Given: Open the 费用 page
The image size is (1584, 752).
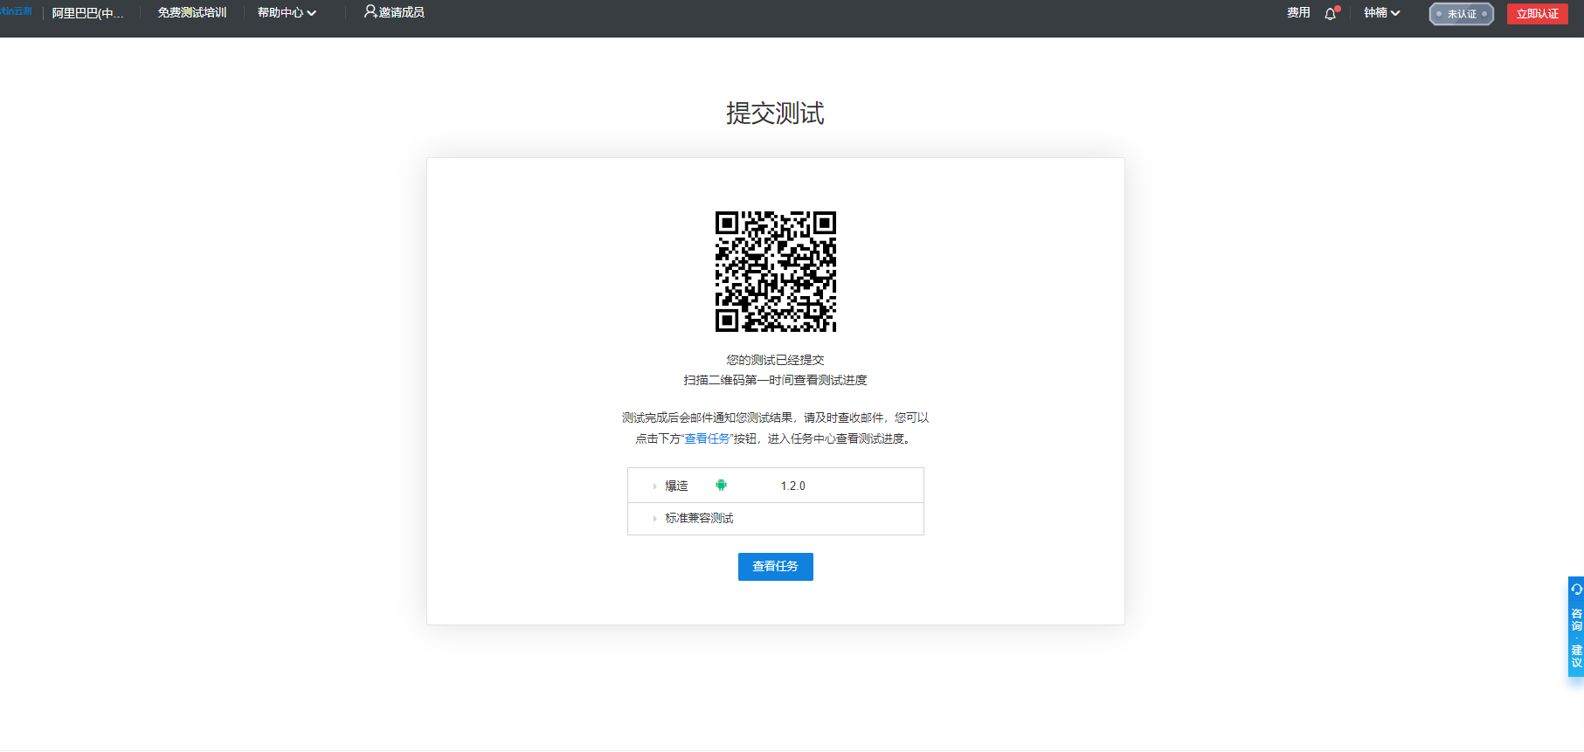Looking at the screenshot, I should 1298,13.
